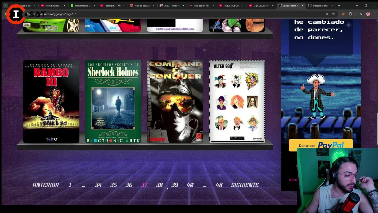378x213 pixels.
Task: Switch to New & popular browser tab
Action: pos(142,6)
